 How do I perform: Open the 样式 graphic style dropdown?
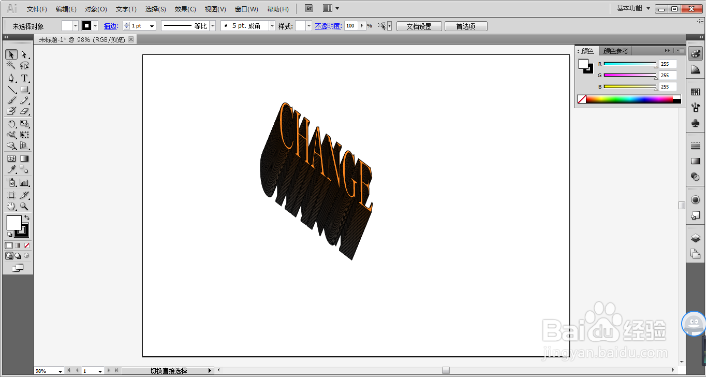(x=309, y=26)
